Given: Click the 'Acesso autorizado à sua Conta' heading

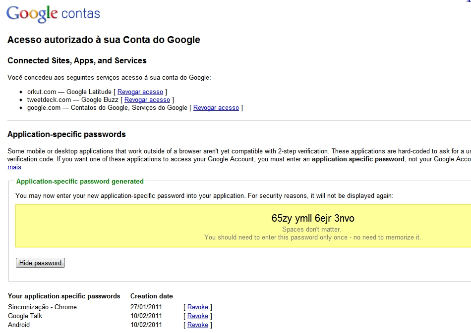Looking at the screenshot, I should pyautogui.click(x=104, y=40).
